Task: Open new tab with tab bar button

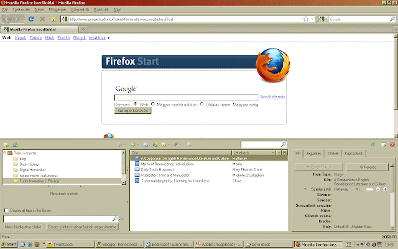Action: [x=83, y=29]
